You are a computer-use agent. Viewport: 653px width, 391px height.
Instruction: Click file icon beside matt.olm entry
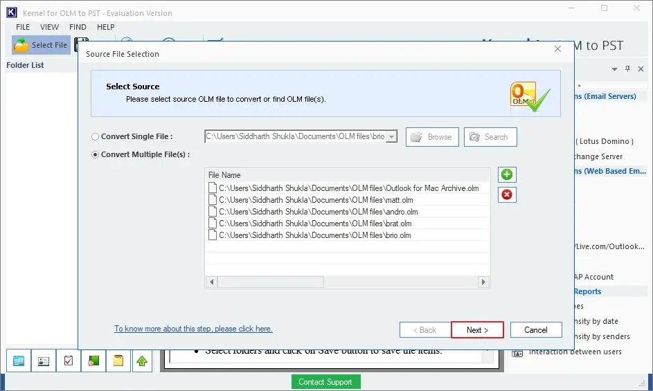point(213,199)
